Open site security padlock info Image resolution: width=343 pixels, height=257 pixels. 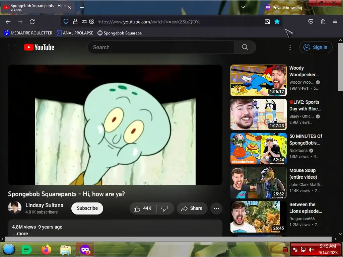point(75,21)
